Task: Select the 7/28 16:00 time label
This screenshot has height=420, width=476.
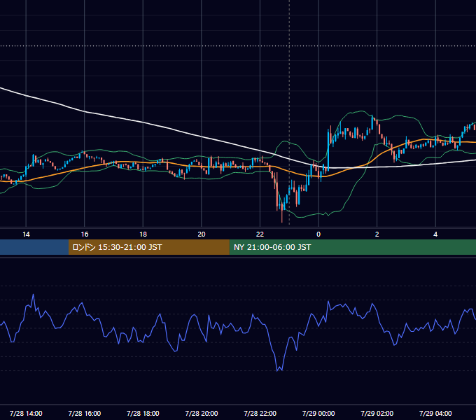Action: click(85, 413)
